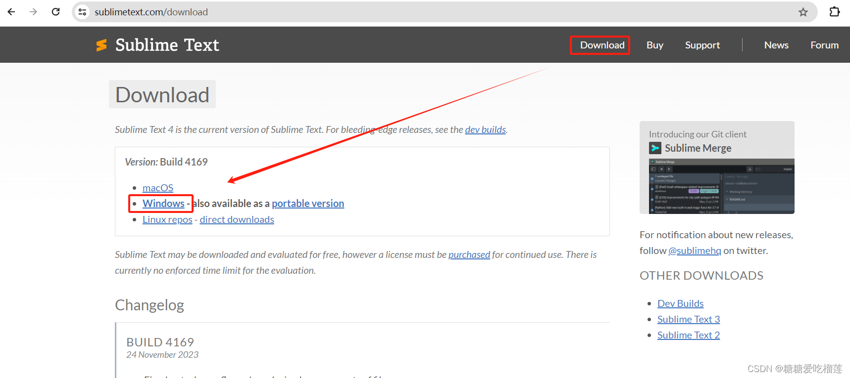850x378 pixels.
Task: Open the News nav menu item
Action: coord(776,45)
